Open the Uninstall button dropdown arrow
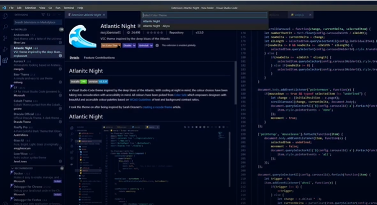Image resolution: width=377 pixels, height=205 pixels. [151, 45]
